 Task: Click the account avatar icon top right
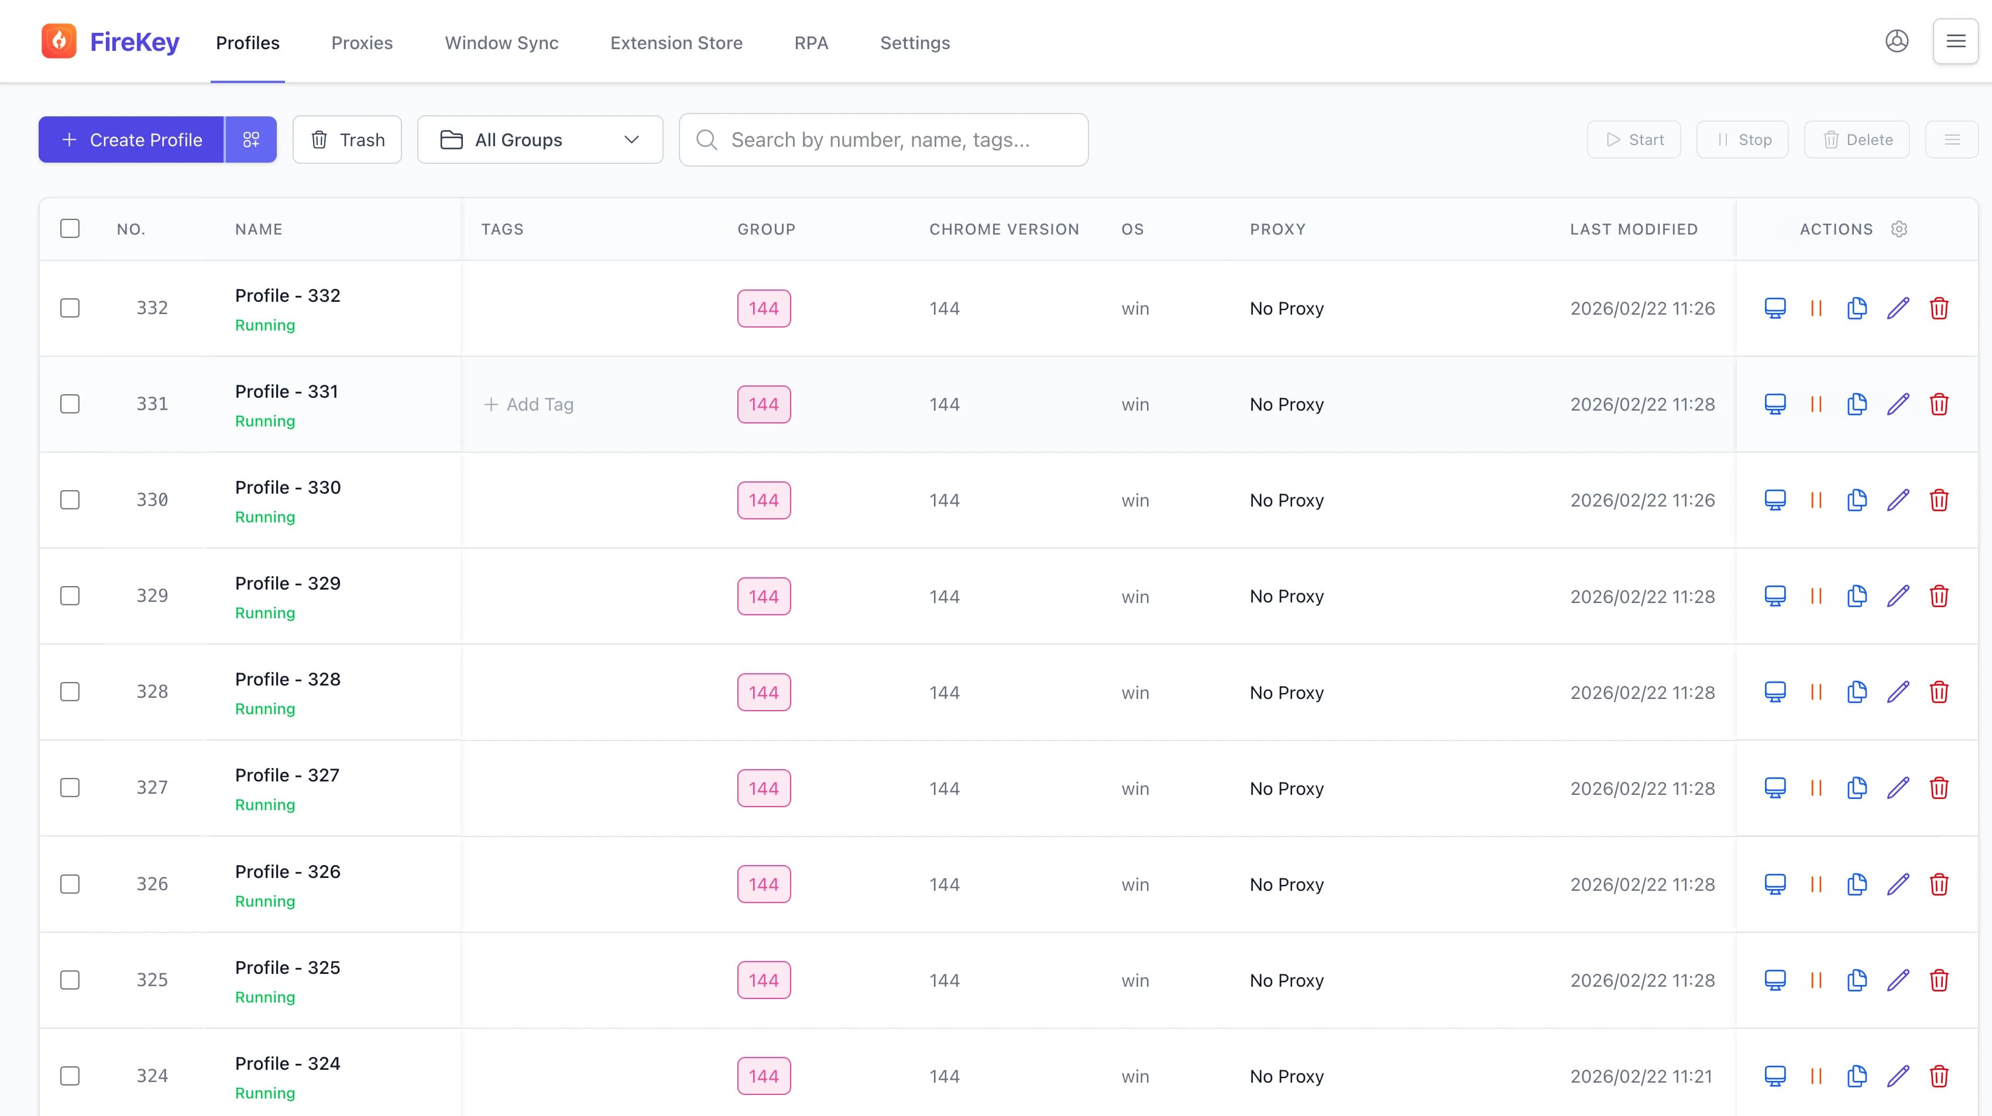click(1897, 41)
